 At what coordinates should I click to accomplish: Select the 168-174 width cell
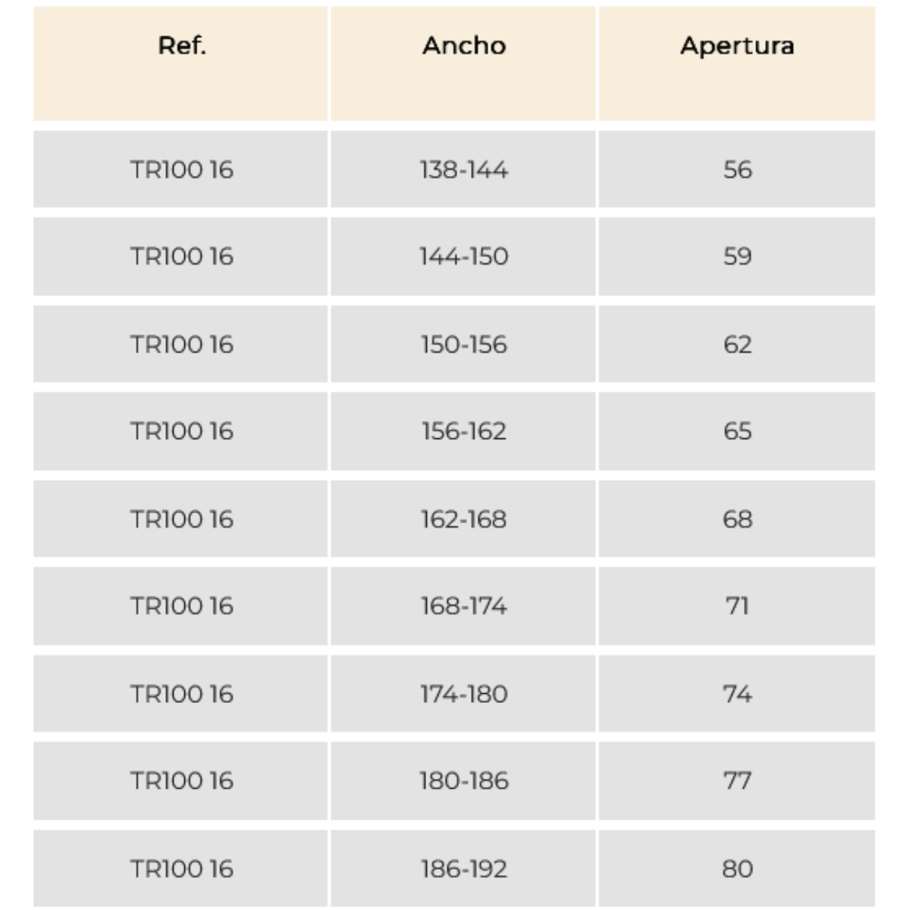[463, 606]
